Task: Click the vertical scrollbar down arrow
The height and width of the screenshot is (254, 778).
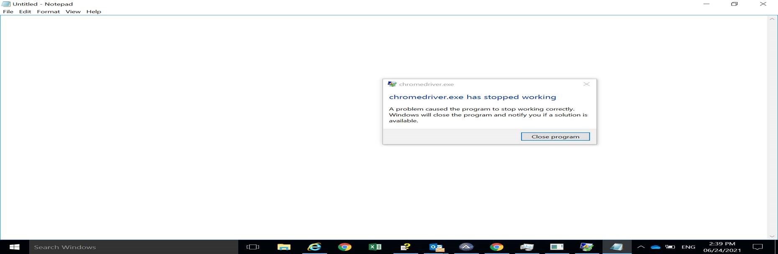Action: click(772, 236)
